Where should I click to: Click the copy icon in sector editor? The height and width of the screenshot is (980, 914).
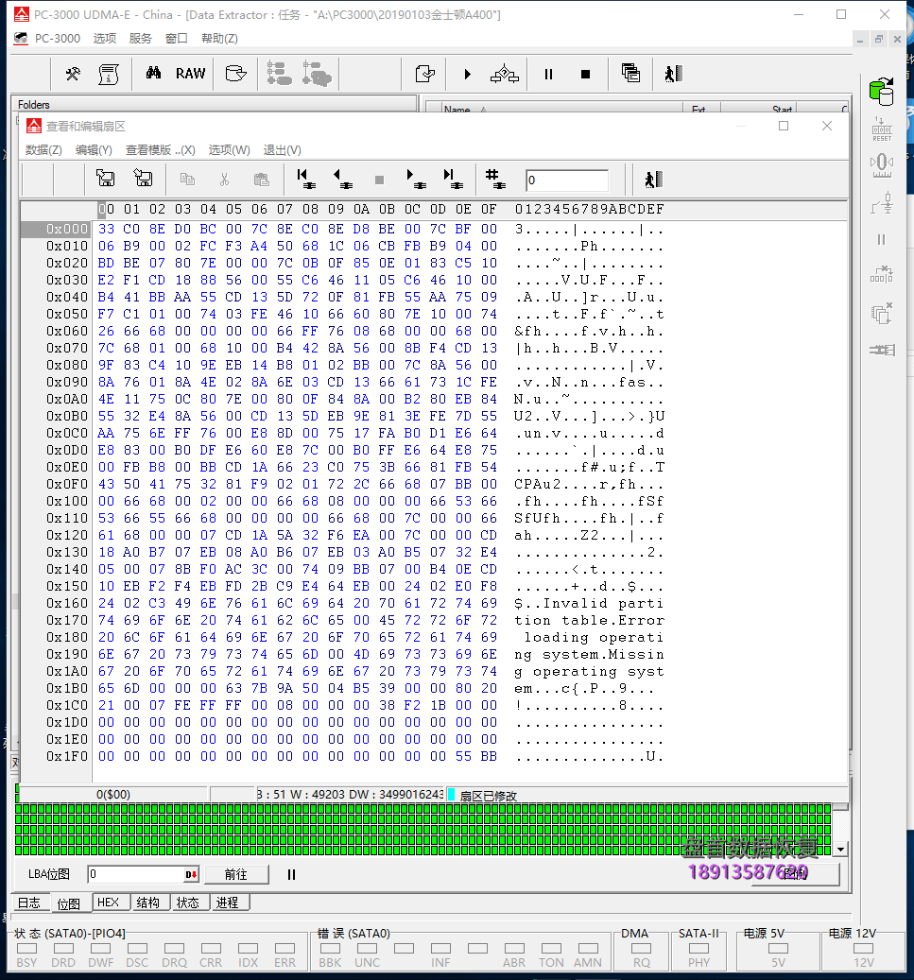click(x=187, y=180)
